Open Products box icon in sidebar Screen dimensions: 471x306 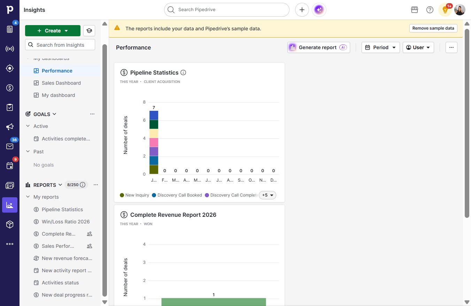pos(10,224)
